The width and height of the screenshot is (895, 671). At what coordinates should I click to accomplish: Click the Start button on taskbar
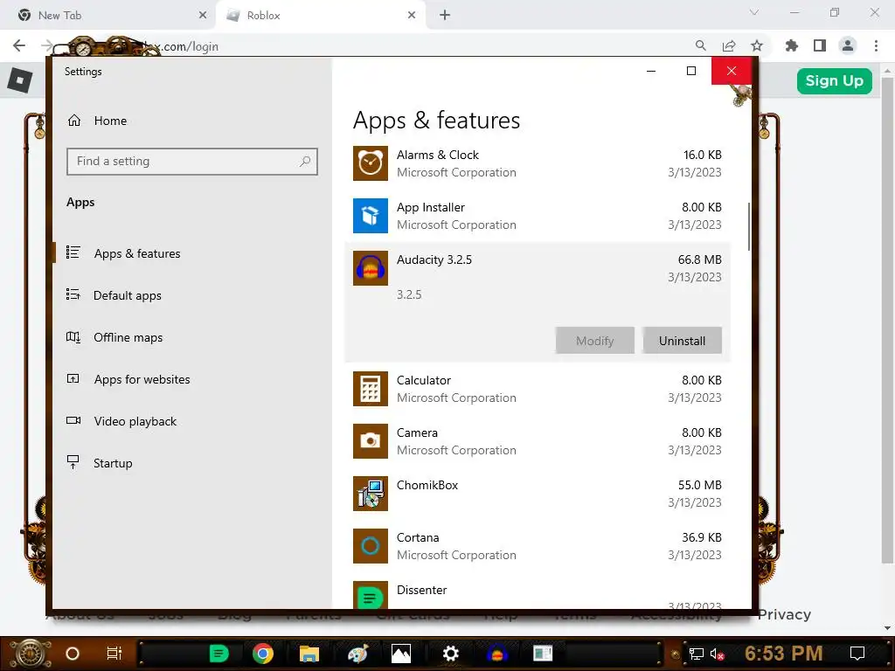[x=30, y=654]
